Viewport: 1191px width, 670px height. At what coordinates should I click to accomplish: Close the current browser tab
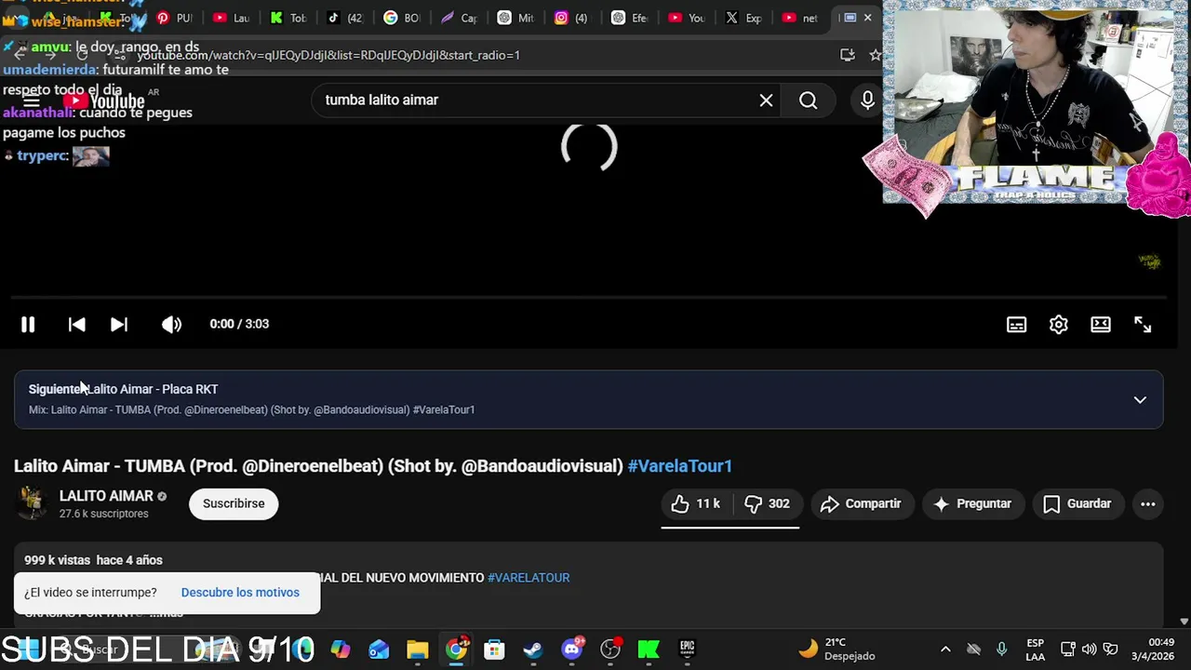(x=867, y=18)
